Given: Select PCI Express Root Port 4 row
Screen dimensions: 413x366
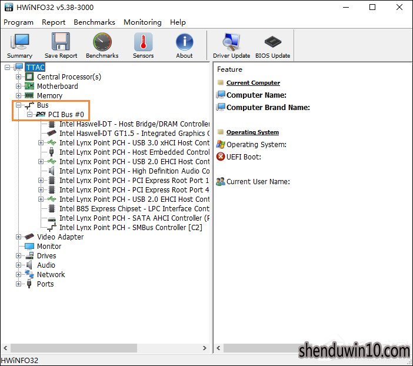Looking at the screenshot, I should click(x=134, y=189).
